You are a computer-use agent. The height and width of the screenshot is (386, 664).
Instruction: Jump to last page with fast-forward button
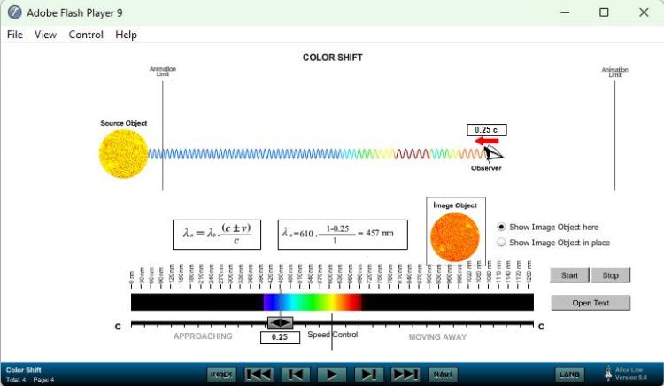(405, 374)
